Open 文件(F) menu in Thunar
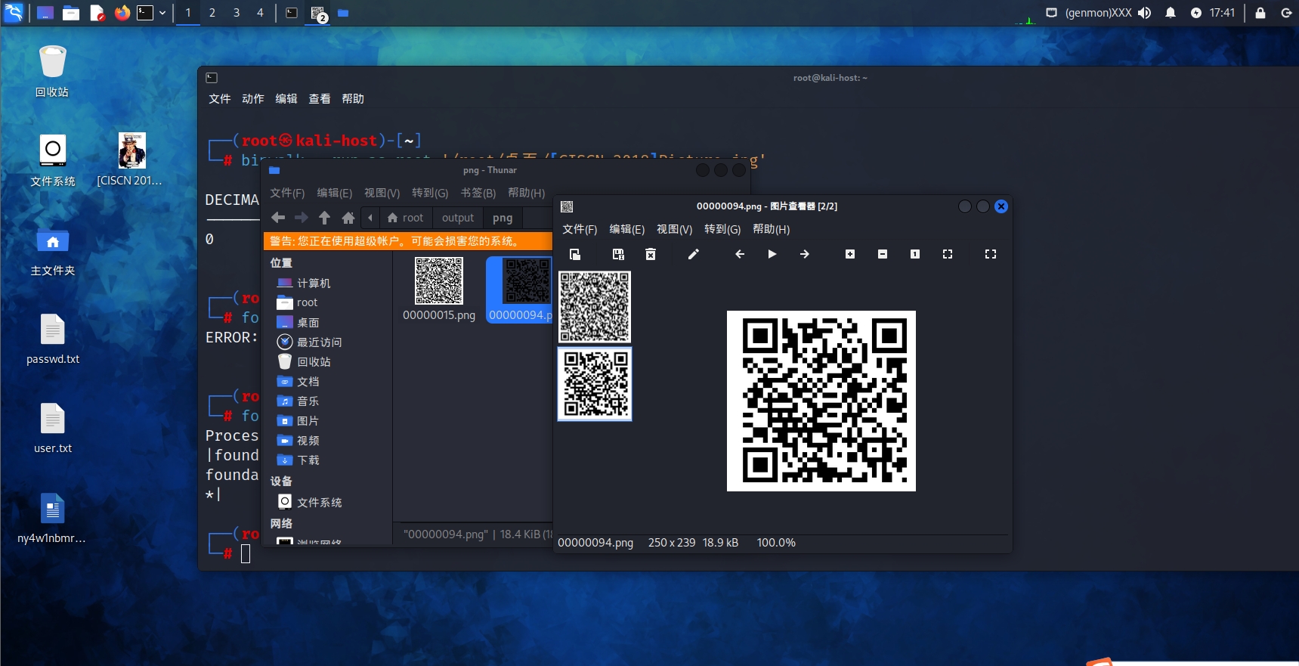Image resolution: width=1299 pixels, height=666 pixels. coord(287,193)
